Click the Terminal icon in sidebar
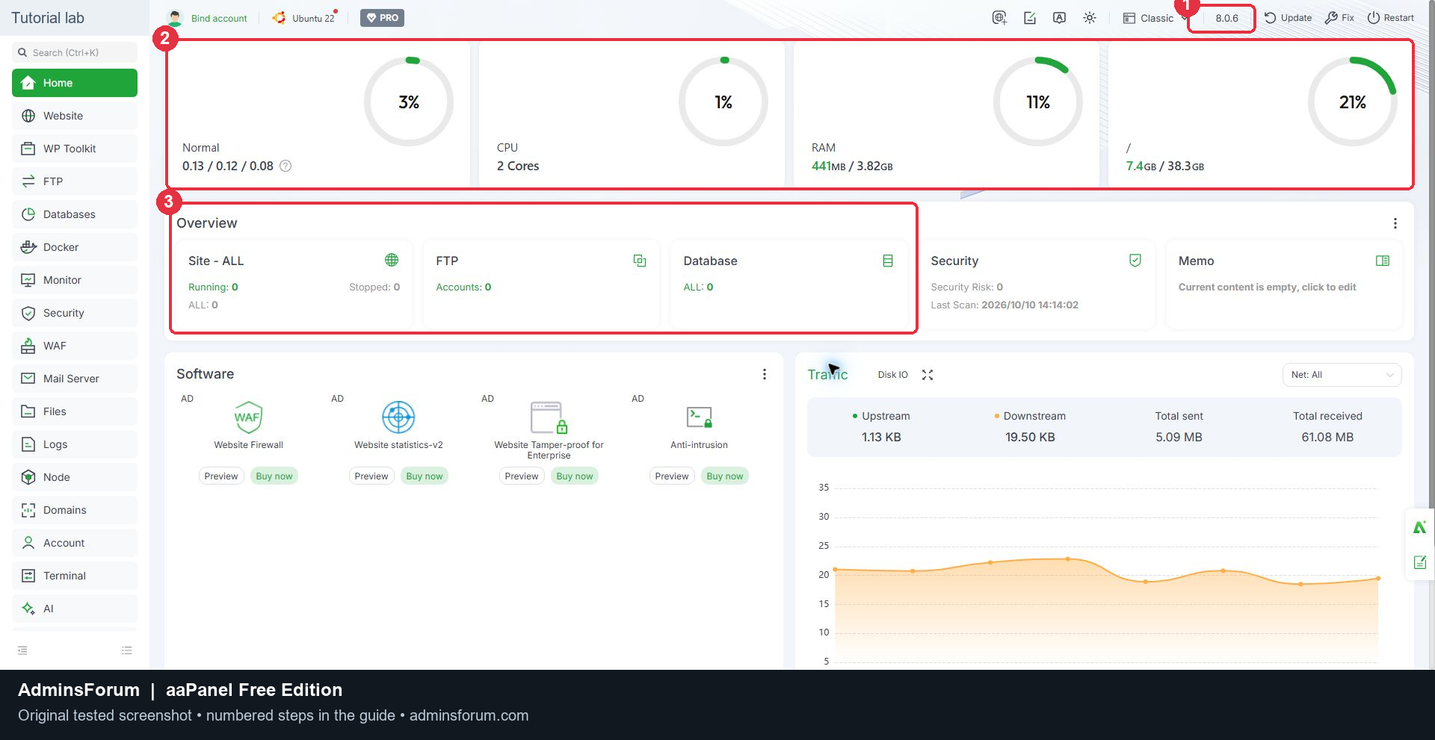The image size is (1435, 740). pos(28,576)
